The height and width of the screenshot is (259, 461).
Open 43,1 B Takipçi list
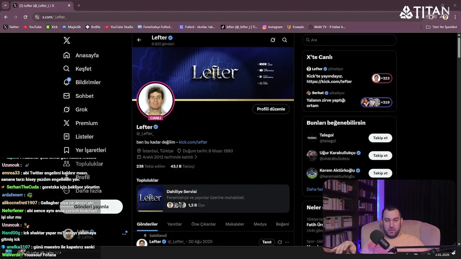(183, 166)
